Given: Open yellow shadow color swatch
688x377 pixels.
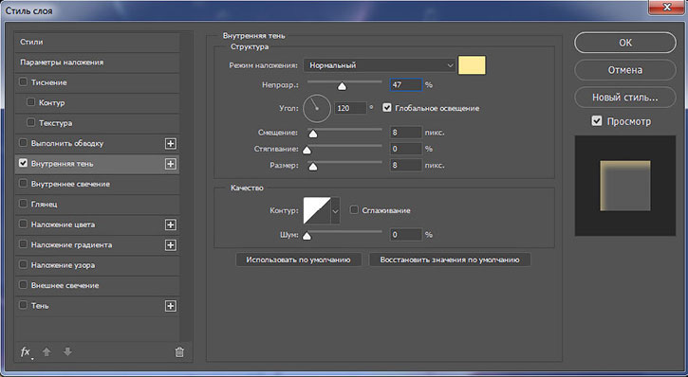Looking at the screenshot, I should [473, 65].
